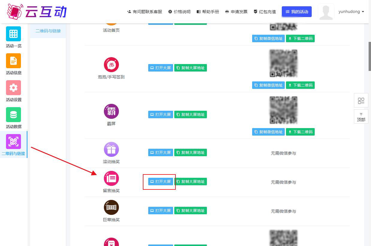
Task: Click the page vertical scrollbar thumb
Action: 370,56
